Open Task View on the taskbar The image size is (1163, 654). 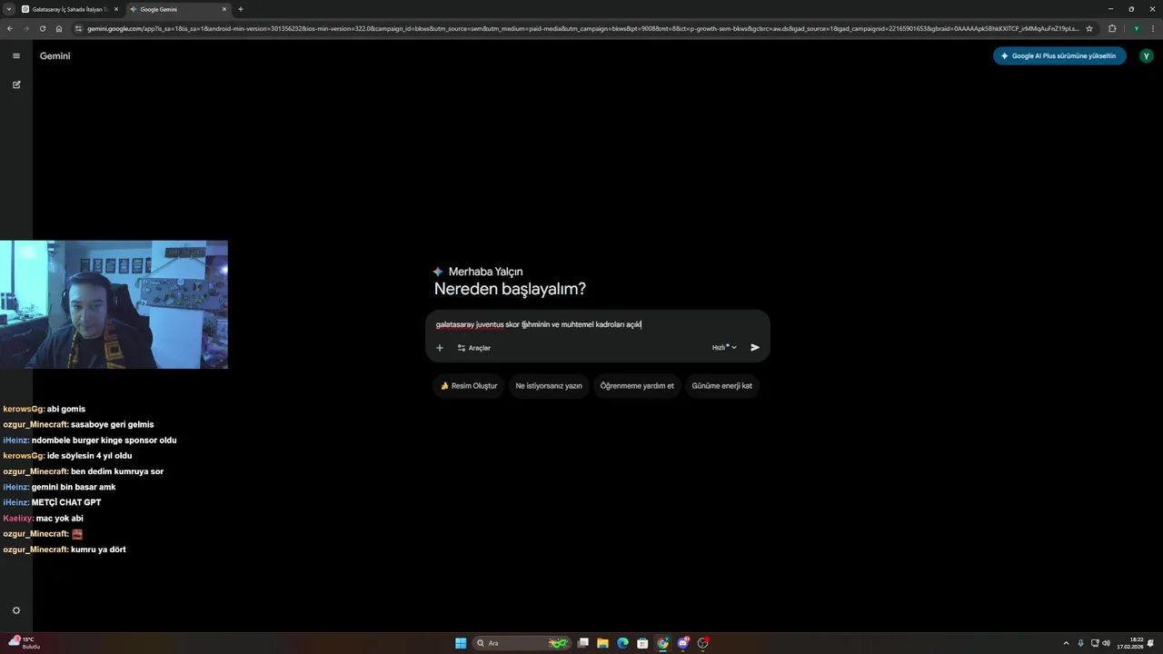pyautogui.click(x=583, y=643)
